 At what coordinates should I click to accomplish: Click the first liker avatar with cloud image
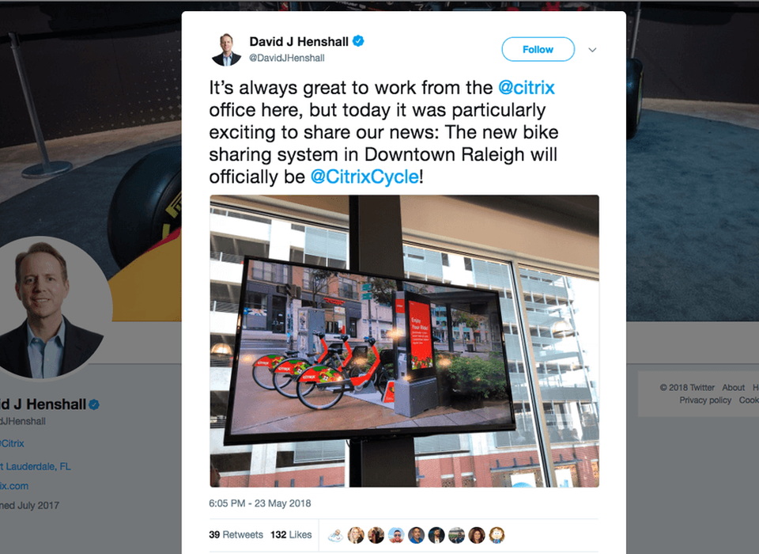(x=335, y=535)
